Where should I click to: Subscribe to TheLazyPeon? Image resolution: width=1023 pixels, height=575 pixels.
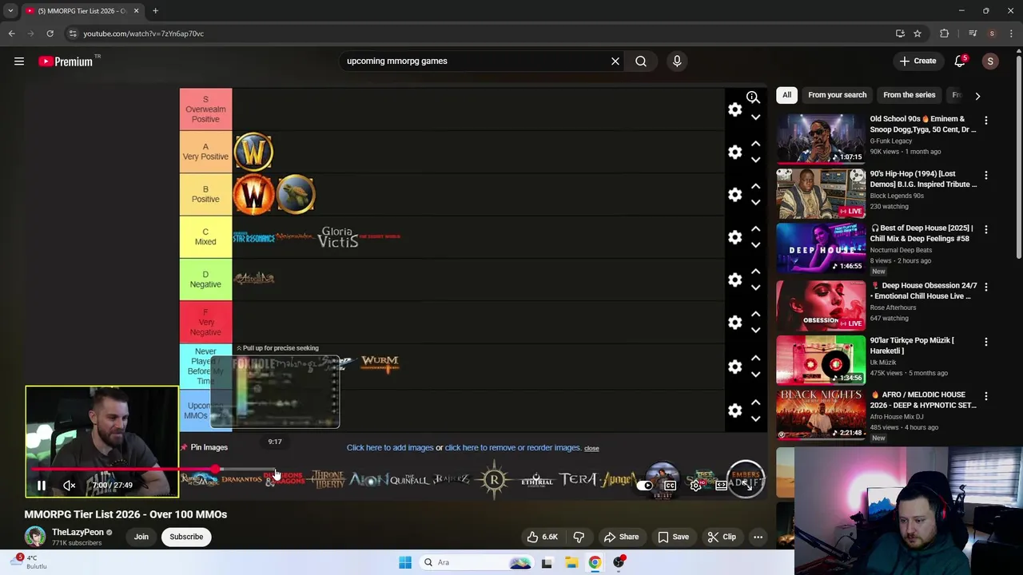click(x=186, y=537)
